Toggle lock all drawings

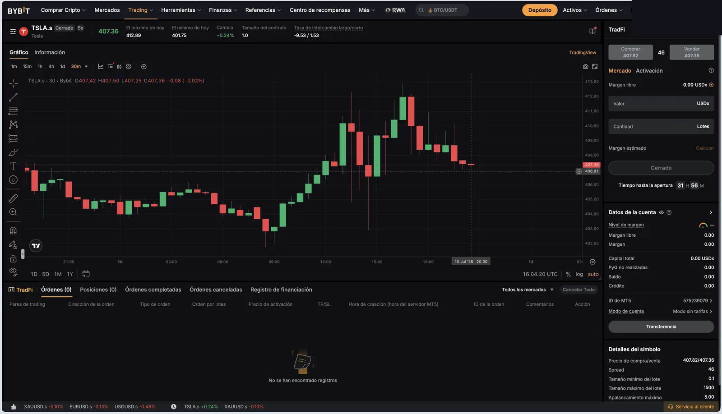(14, 258)
